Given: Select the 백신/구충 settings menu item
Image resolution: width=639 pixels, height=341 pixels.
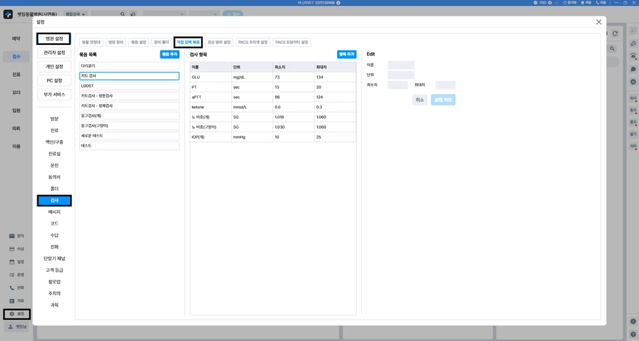Looking at the screenshot, I should pos(54,142).
